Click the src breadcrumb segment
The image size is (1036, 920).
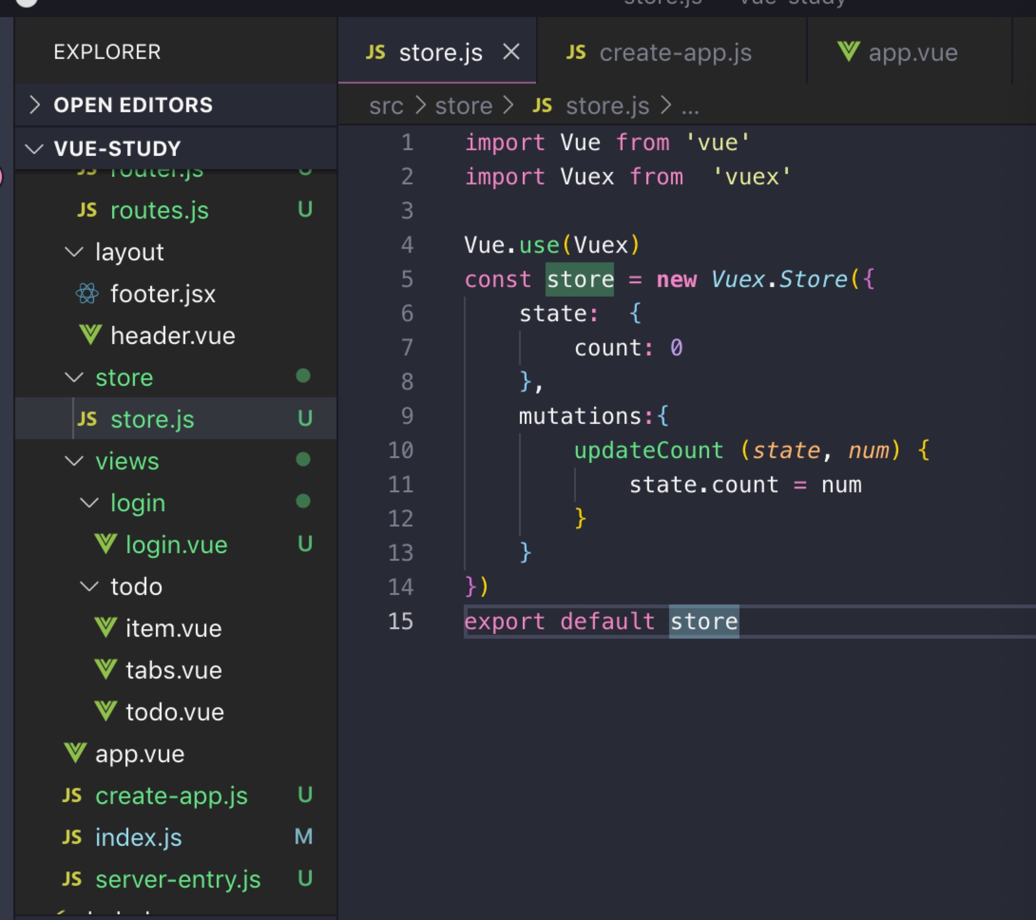386,106
